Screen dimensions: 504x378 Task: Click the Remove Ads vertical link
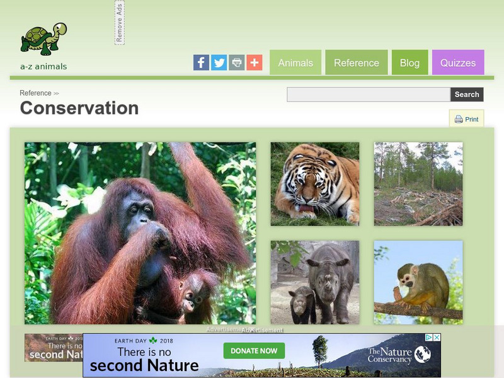click(x=120, y=23)
